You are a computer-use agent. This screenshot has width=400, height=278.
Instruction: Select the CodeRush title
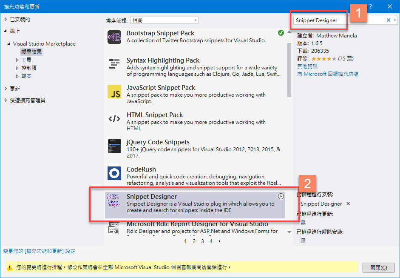[x=141, y=169]
